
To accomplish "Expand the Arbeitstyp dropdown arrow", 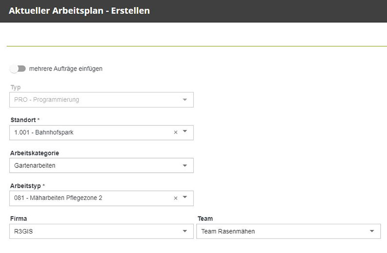I will (185, 198).
